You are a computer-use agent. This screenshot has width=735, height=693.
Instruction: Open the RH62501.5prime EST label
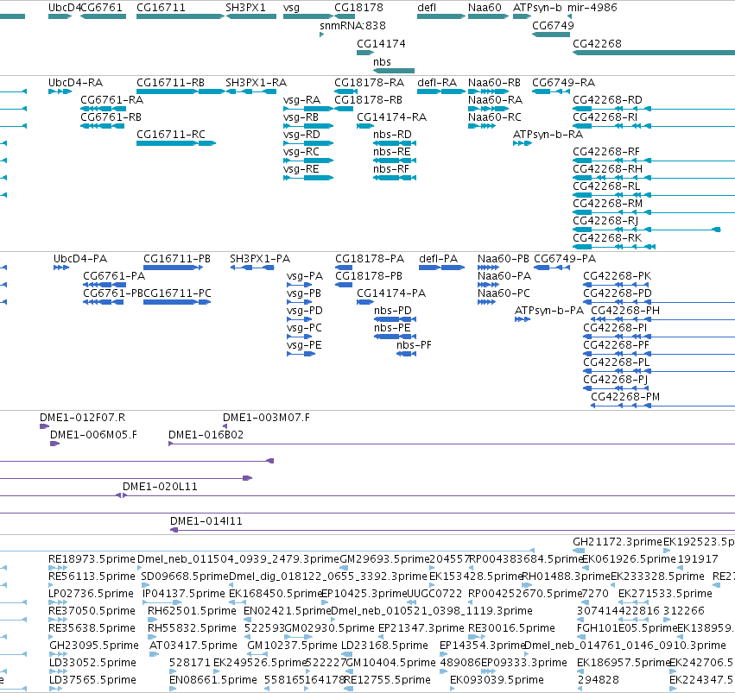pos(192,611)
